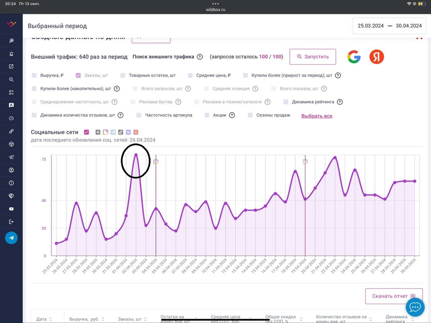Open the live chat support widget
431x323 pixels.
pyautogui.click(x=415, y=307)
